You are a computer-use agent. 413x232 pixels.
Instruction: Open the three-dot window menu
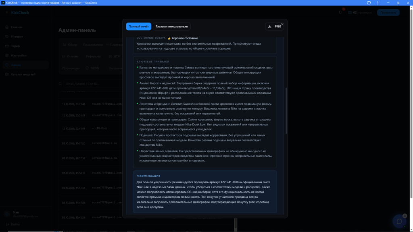click(378, 3)
